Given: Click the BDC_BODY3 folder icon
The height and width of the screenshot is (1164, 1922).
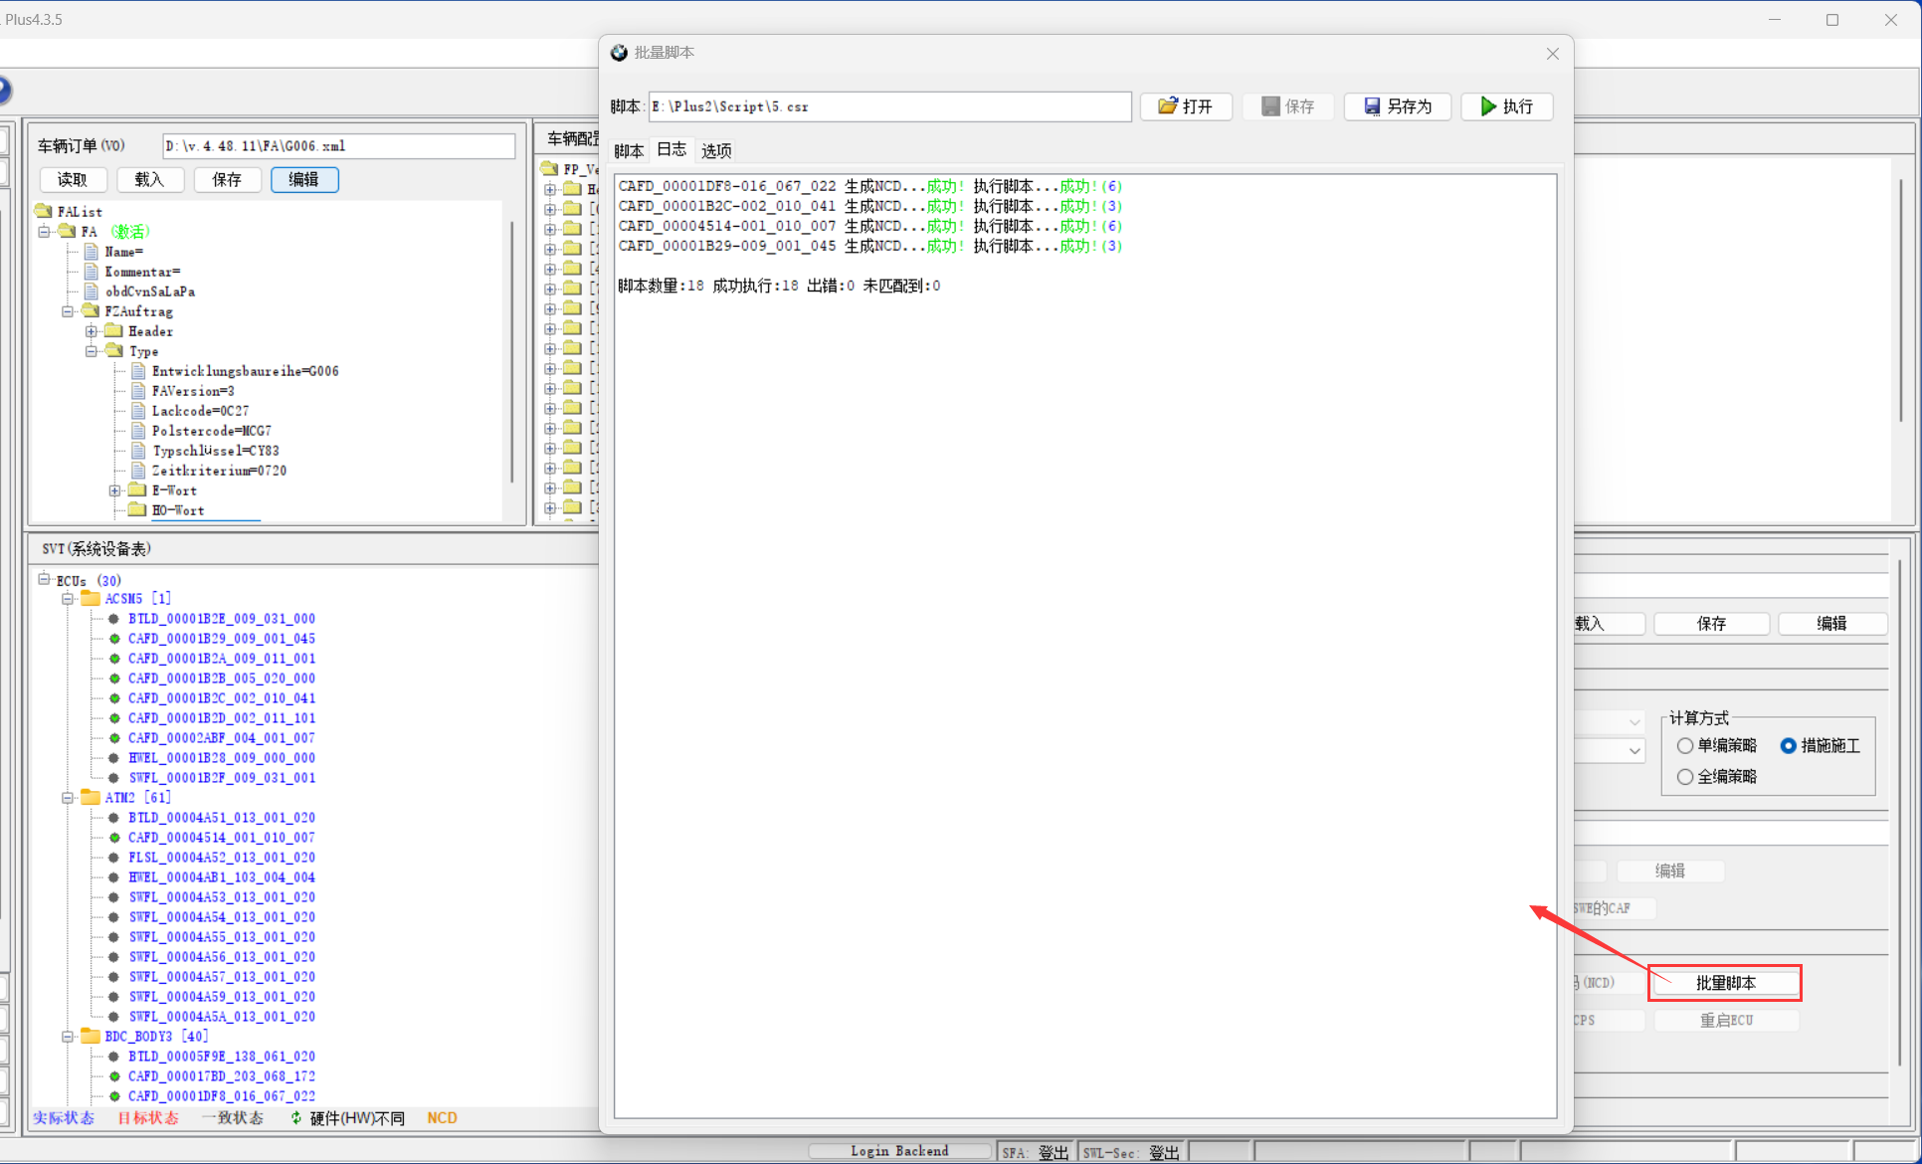Looking at the screenshot, I should [91, 1037].
